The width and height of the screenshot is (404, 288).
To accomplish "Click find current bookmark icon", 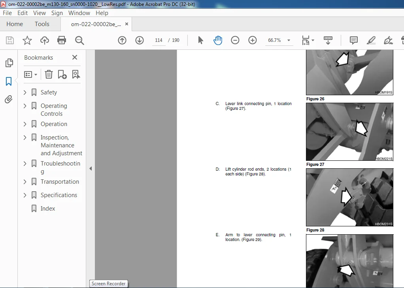I will point(76,74).
